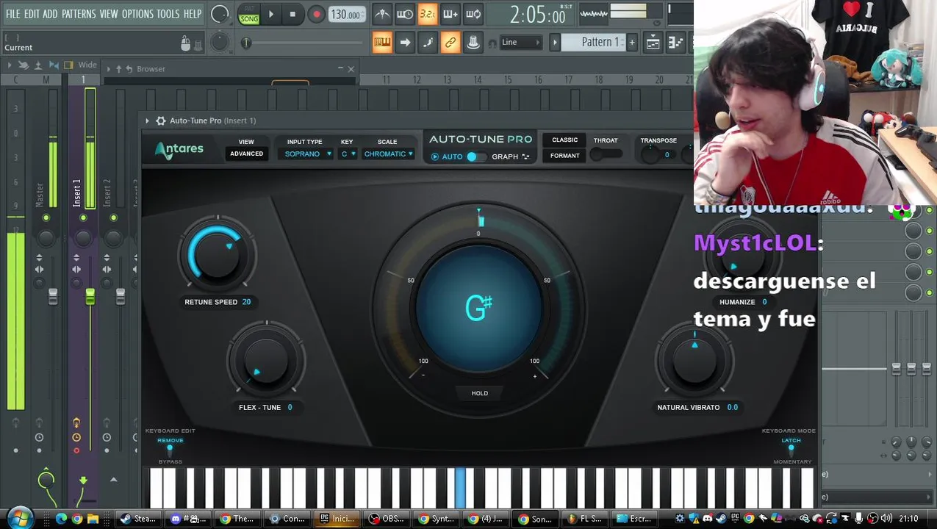This screenshot has height=529, width=937.
Task: Switch view to ADVANCED
Action: pos(246,154)
